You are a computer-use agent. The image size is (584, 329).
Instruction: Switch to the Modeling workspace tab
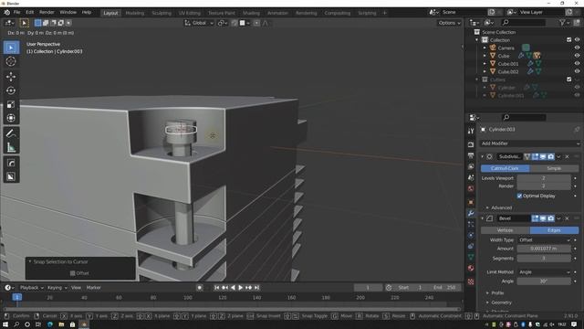pyautogui.click(x=134, y=13)
